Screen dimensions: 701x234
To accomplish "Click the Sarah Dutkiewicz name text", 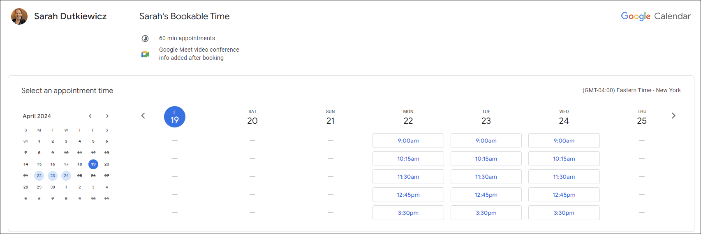I will click(70, 16).
